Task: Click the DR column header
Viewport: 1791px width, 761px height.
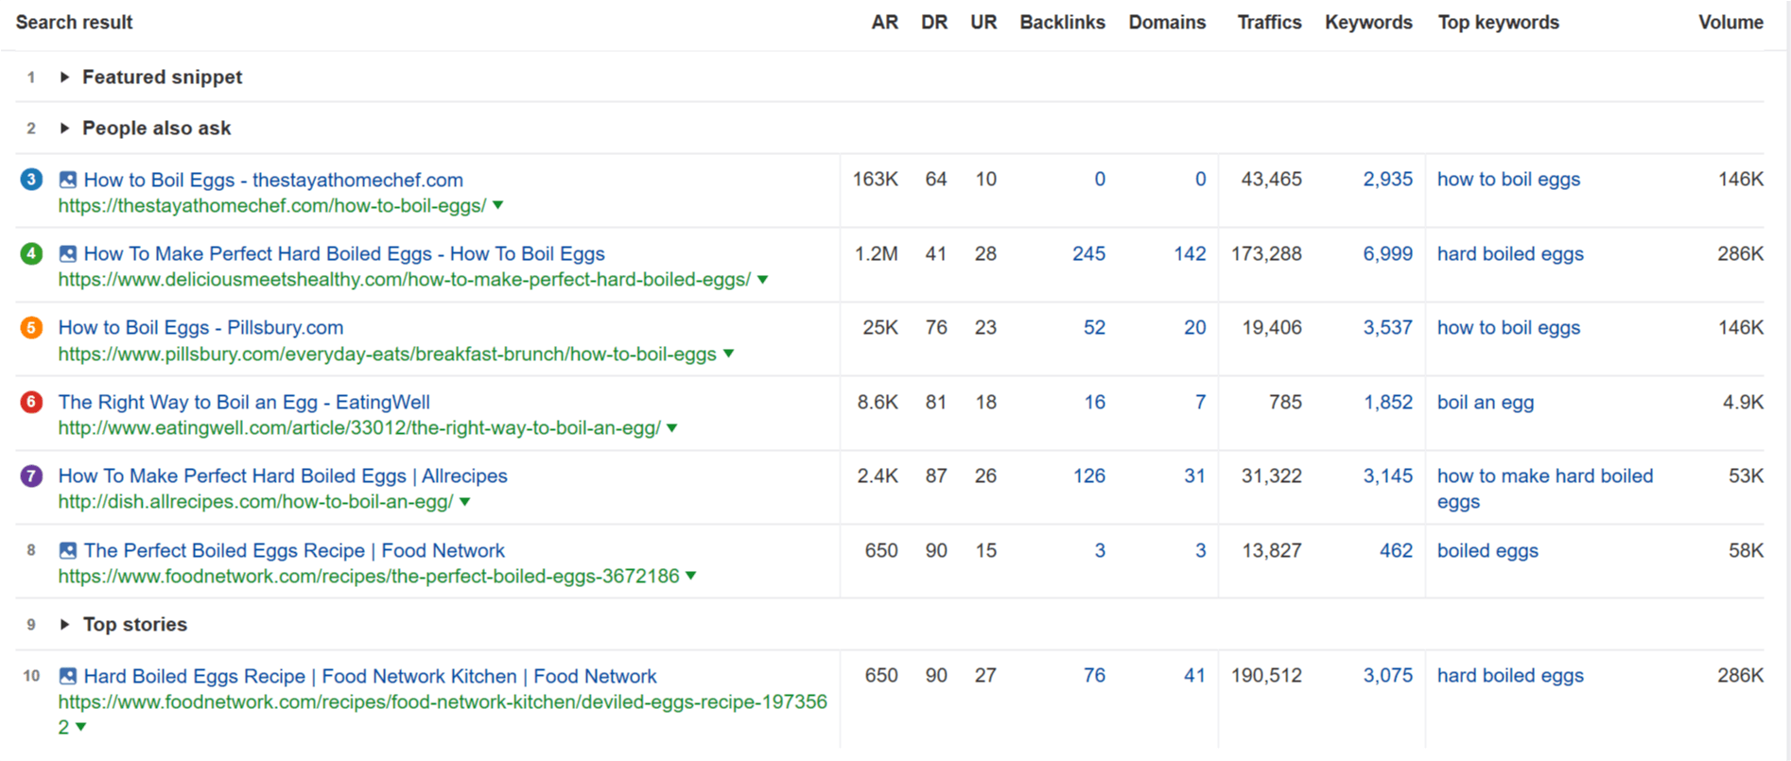Action: pyautogui.click(x=934, y=23)
